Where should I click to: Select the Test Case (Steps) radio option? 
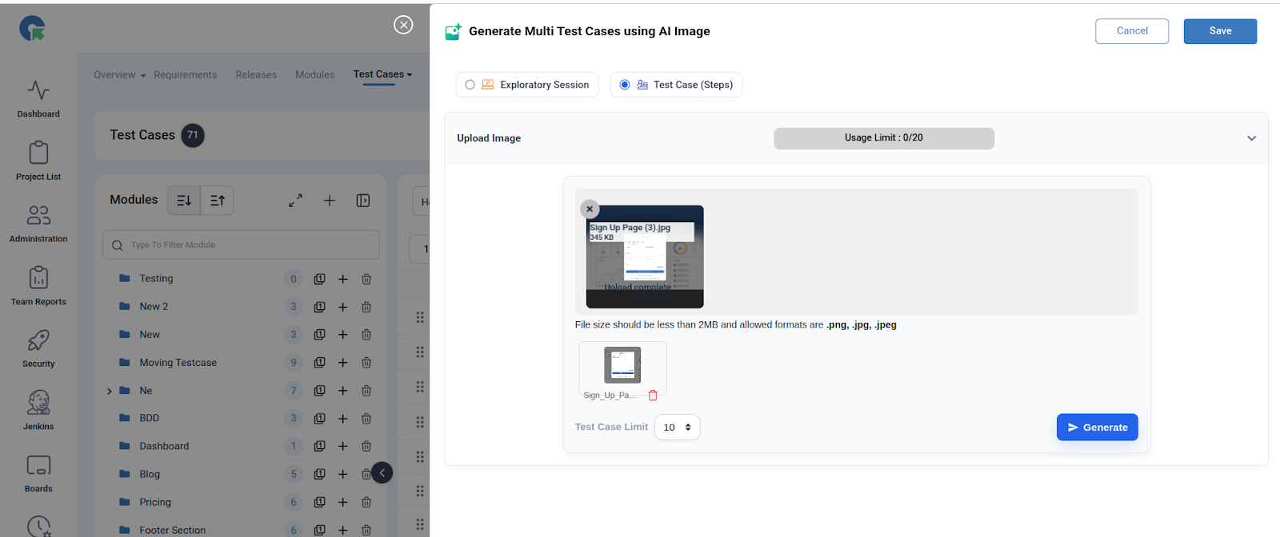625,85
